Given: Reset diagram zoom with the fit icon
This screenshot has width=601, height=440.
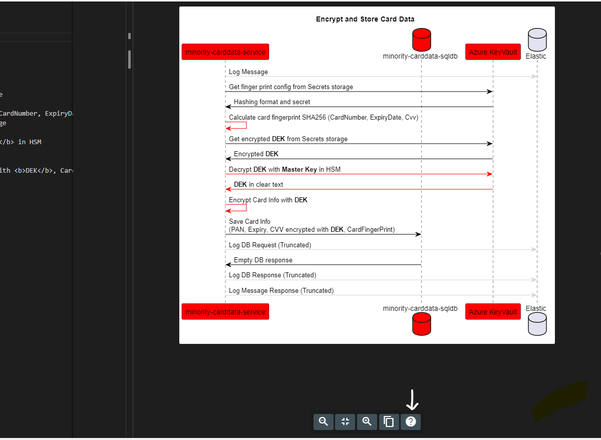Looking at the screenshot, I should [x=345, y=421].
